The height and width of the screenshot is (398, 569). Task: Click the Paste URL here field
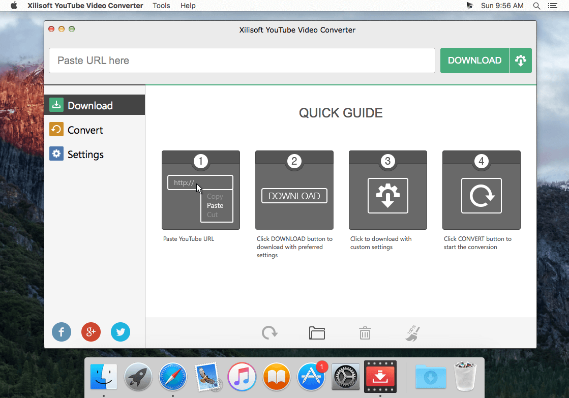coord(242,60)
